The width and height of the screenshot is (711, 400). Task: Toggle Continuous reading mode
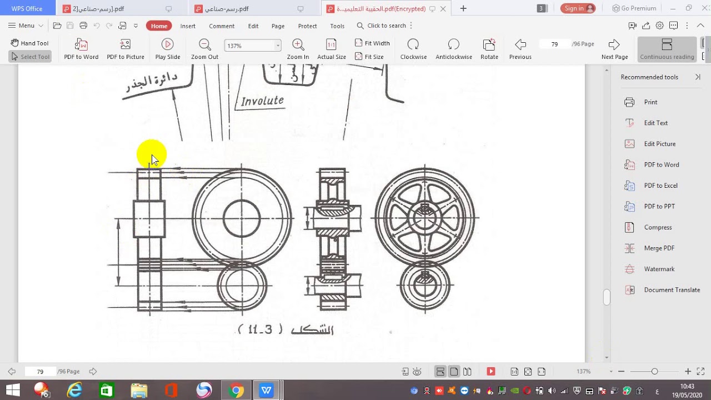(667, 49)
